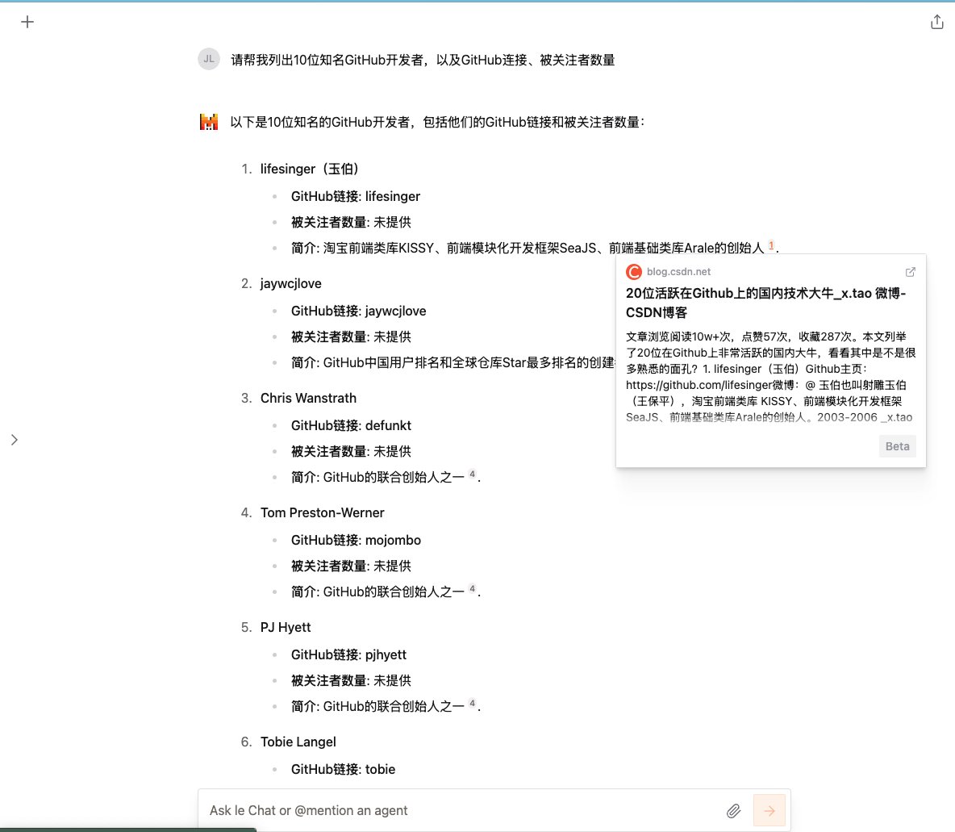The height and width of the screenshot is (832, 955).
Task: Click GitHub链接: jaywcjlove line
Action: tap(359, 311)
